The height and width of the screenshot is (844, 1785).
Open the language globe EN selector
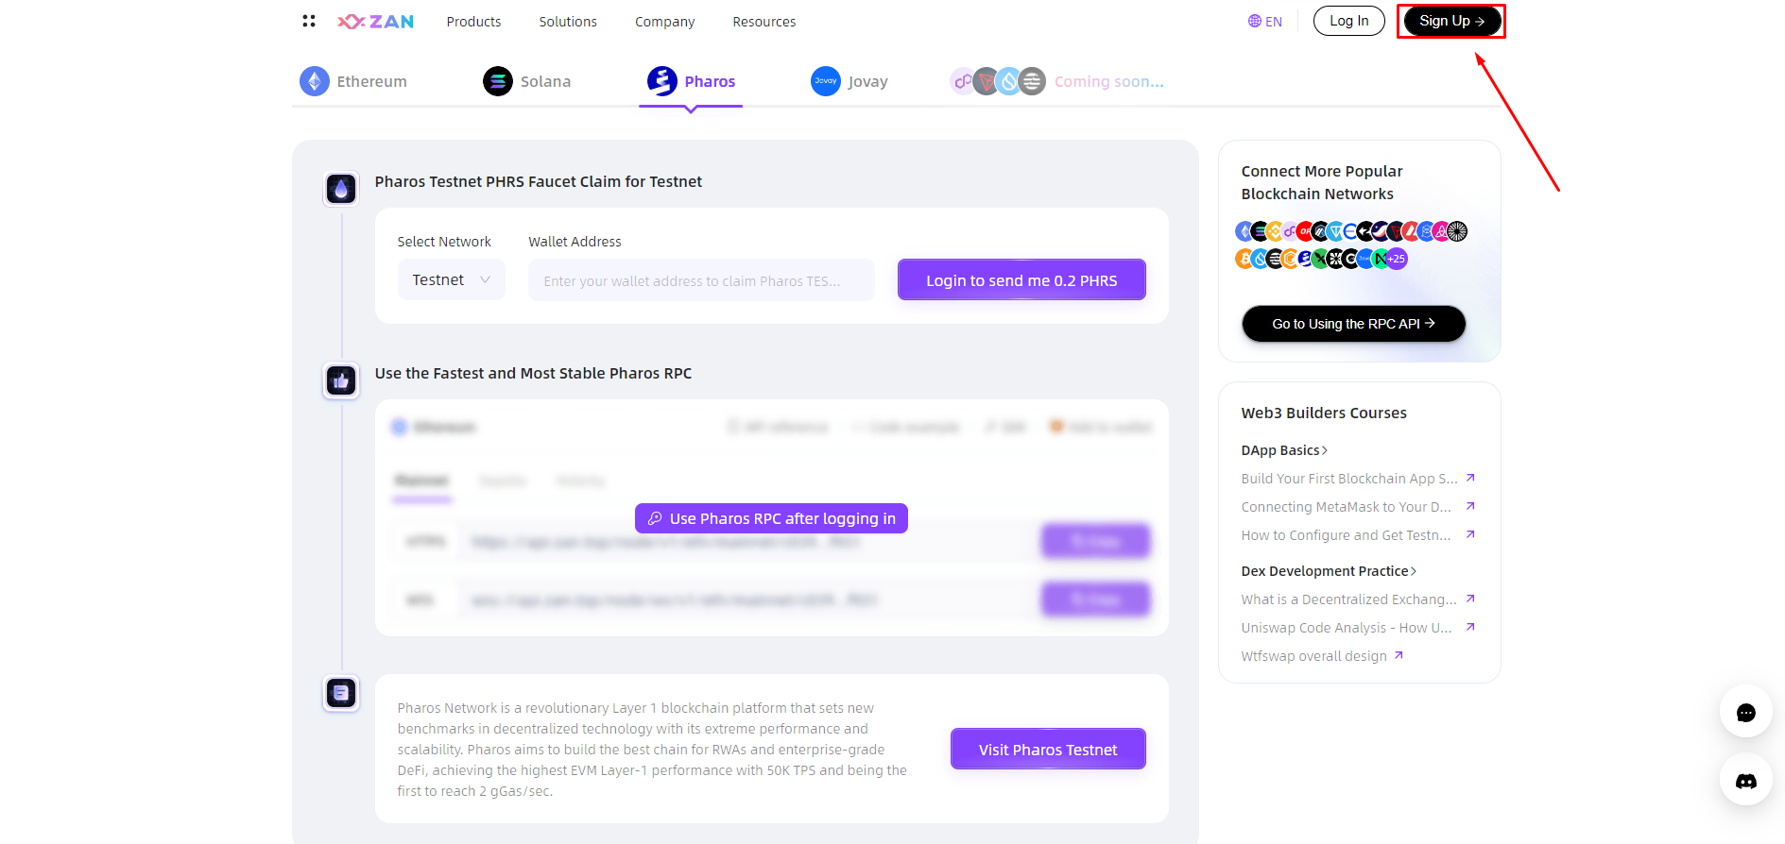[1264, 21]
